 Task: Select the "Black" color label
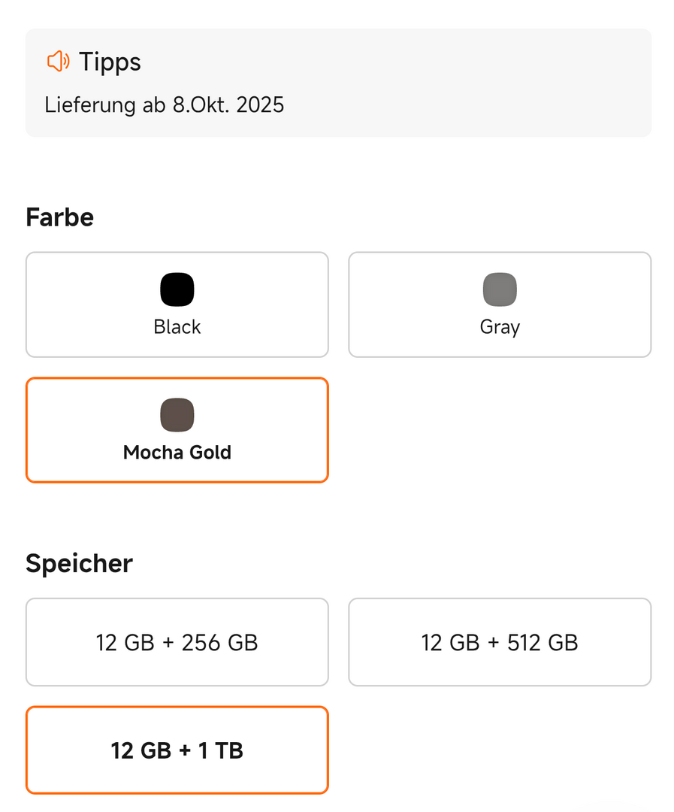pyautogui.click(x=177, y=327)
